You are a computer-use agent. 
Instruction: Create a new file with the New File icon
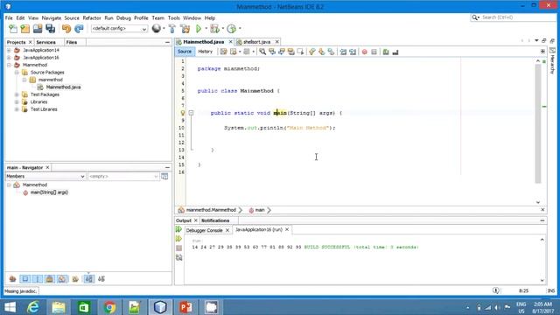click(13, 29)
